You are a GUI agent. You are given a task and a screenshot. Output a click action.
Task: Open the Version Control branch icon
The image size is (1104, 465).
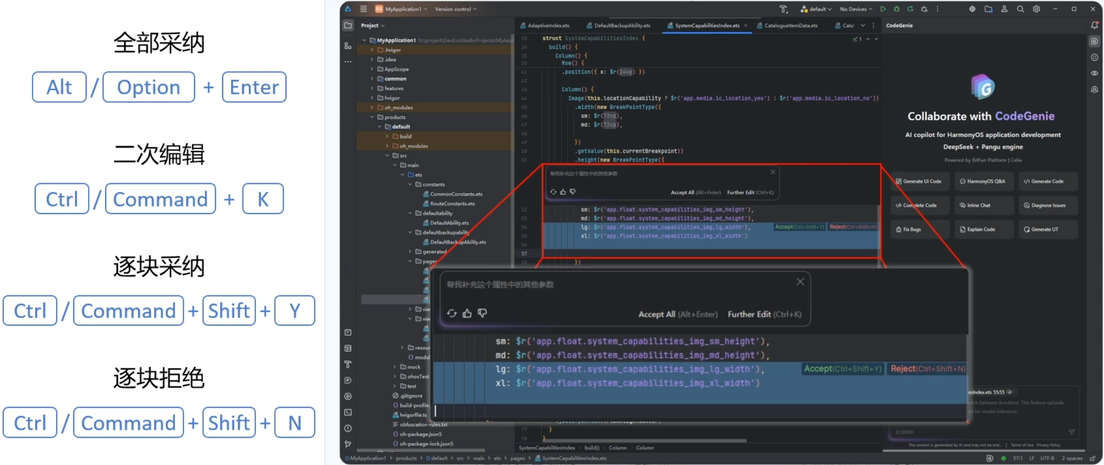[348, 444]
